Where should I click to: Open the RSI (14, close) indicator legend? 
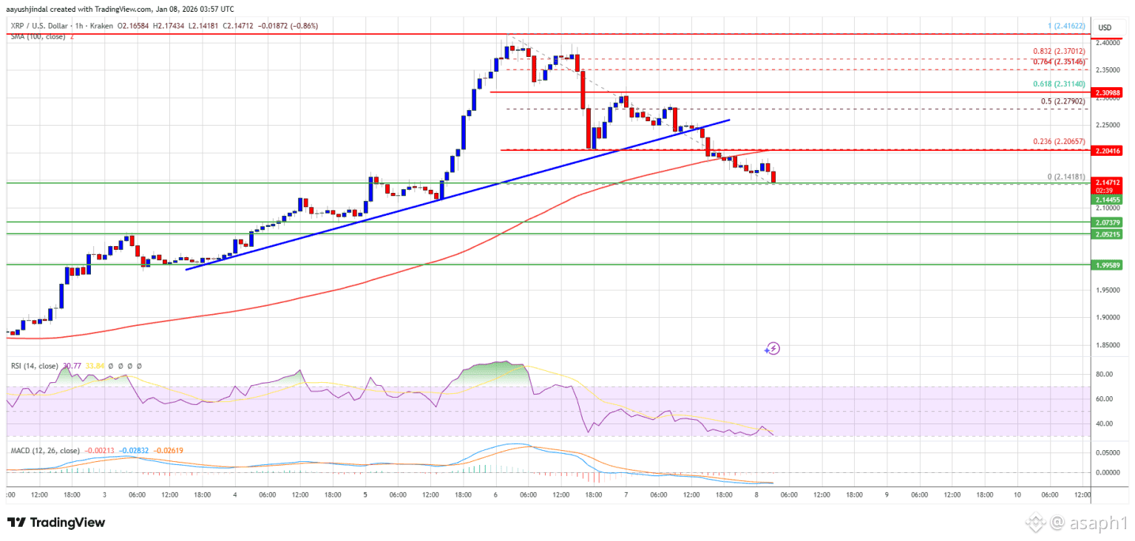coord(33,366)
